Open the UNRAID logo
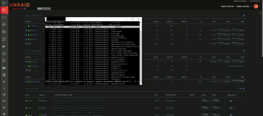263x116 pixels. coord(19,5)
